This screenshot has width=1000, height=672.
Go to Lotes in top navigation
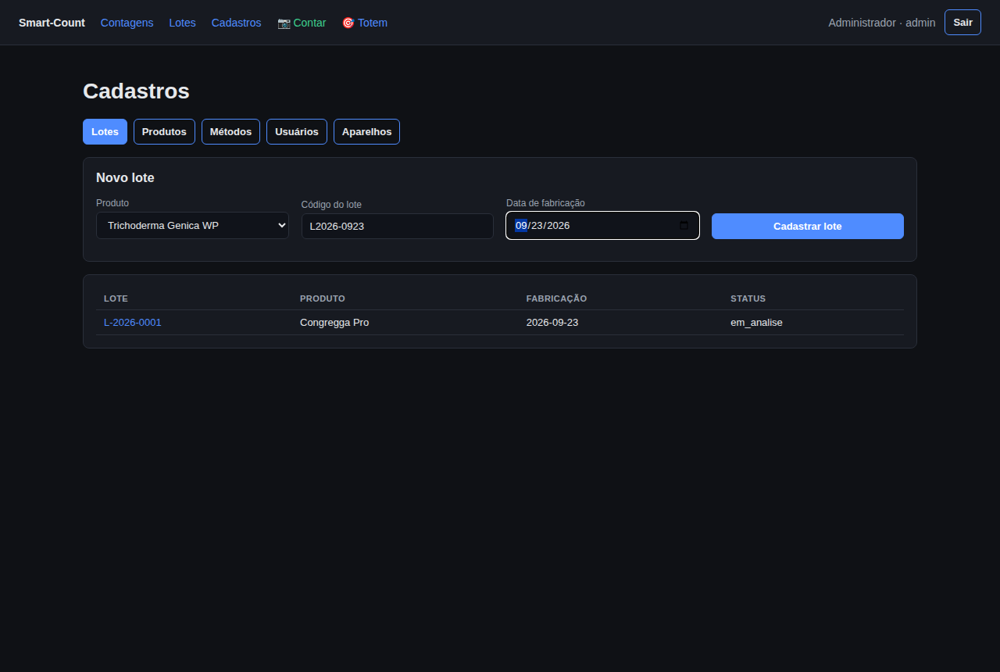point(183,23)
